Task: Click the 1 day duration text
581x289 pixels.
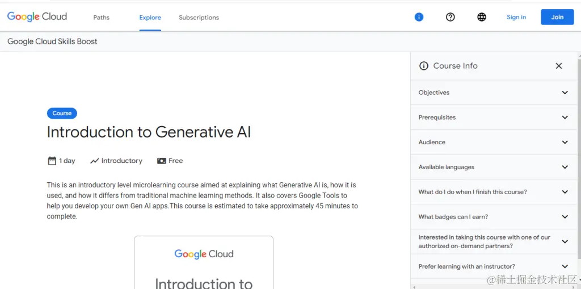Action: click(67, 161)
